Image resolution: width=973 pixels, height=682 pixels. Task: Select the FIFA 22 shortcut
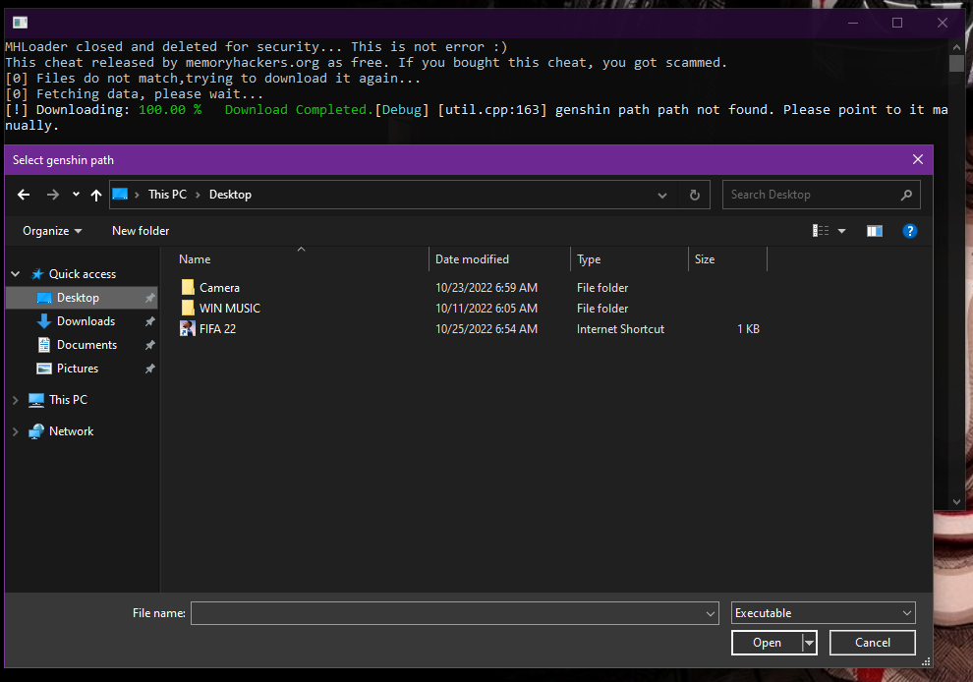coord(217,329)
